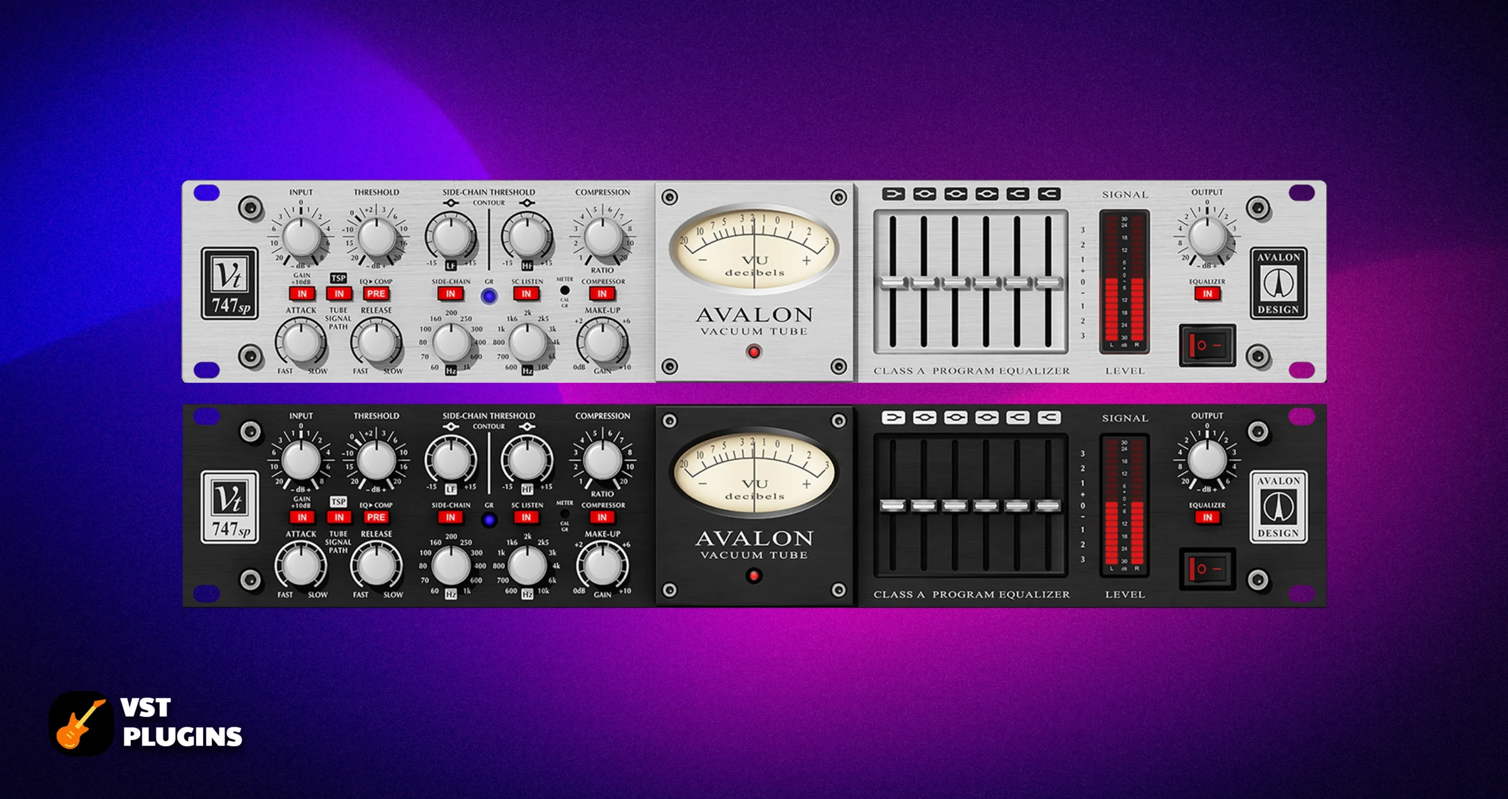Flip the red power switch on black unit
Image resolution: width=1508 pixels, height=799 pixels.
pyautogui.click(x=1208, y=569)
